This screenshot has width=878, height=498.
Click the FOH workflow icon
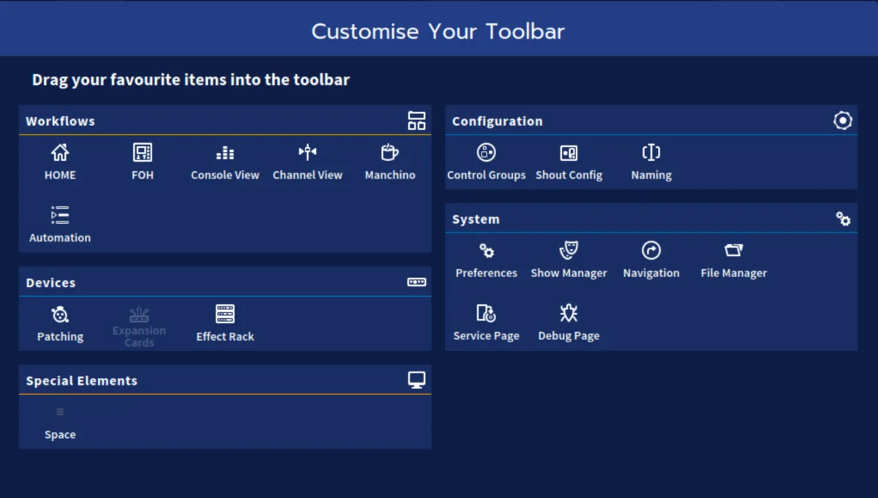coord(143,152)
